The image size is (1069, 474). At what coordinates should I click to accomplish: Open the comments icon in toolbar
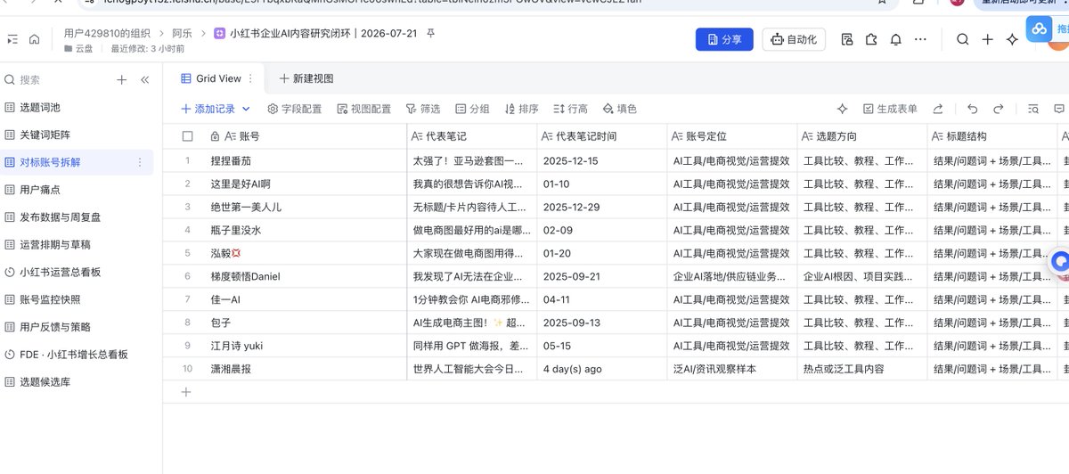[x=1059, y=109]
